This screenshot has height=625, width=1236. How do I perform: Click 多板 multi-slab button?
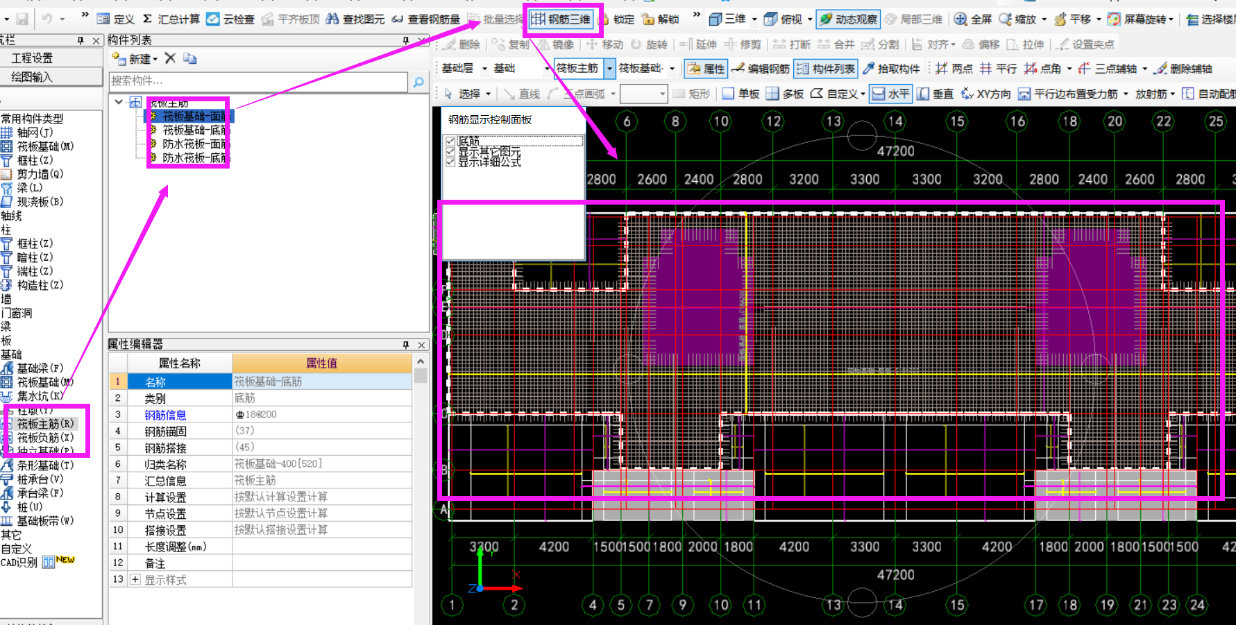click(785, 94)
